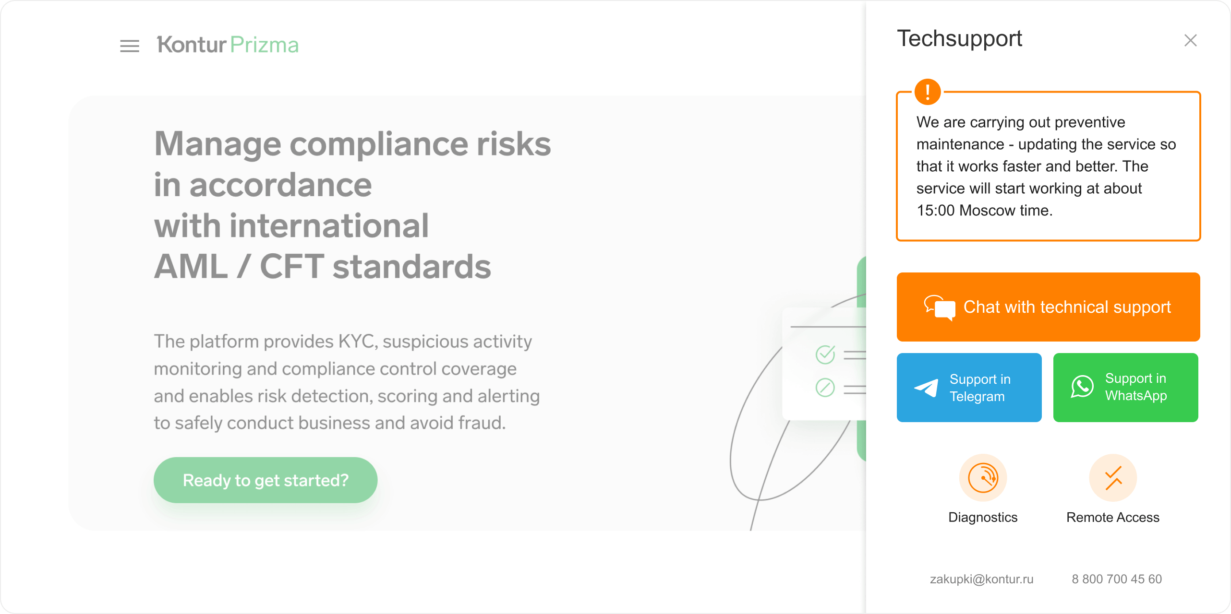Click the 'Diagnostics' text label

[983, 517]
